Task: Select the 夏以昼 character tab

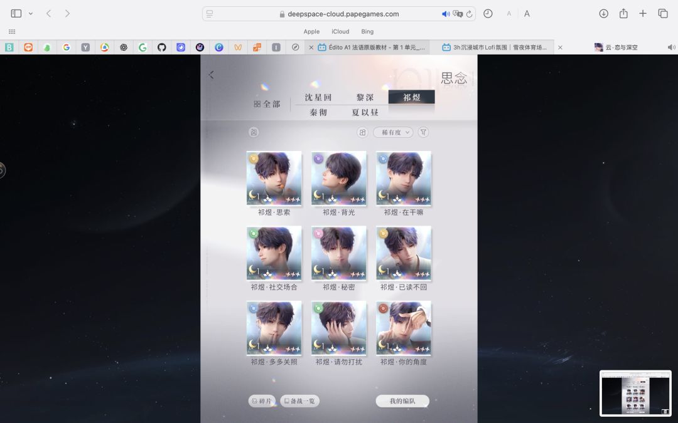Action: [365, 113]
